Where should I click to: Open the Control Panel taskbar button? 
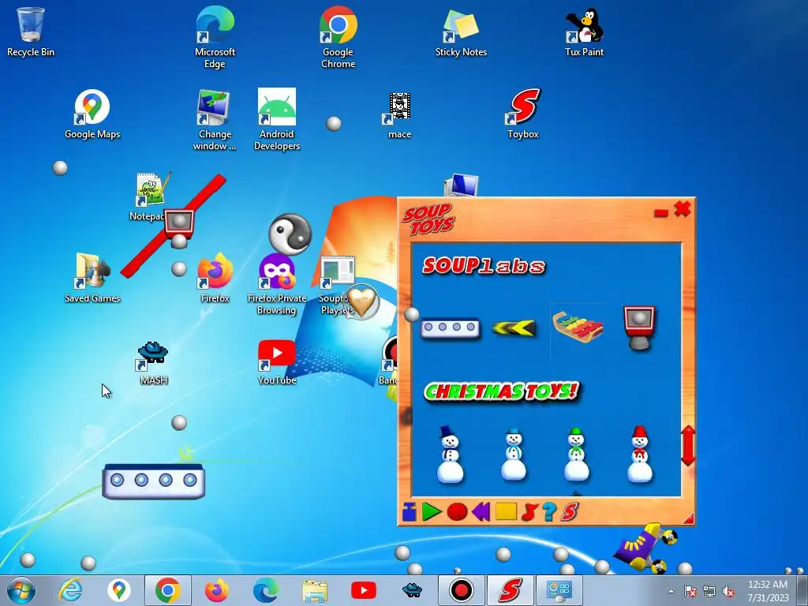click(x=559, y=590)
